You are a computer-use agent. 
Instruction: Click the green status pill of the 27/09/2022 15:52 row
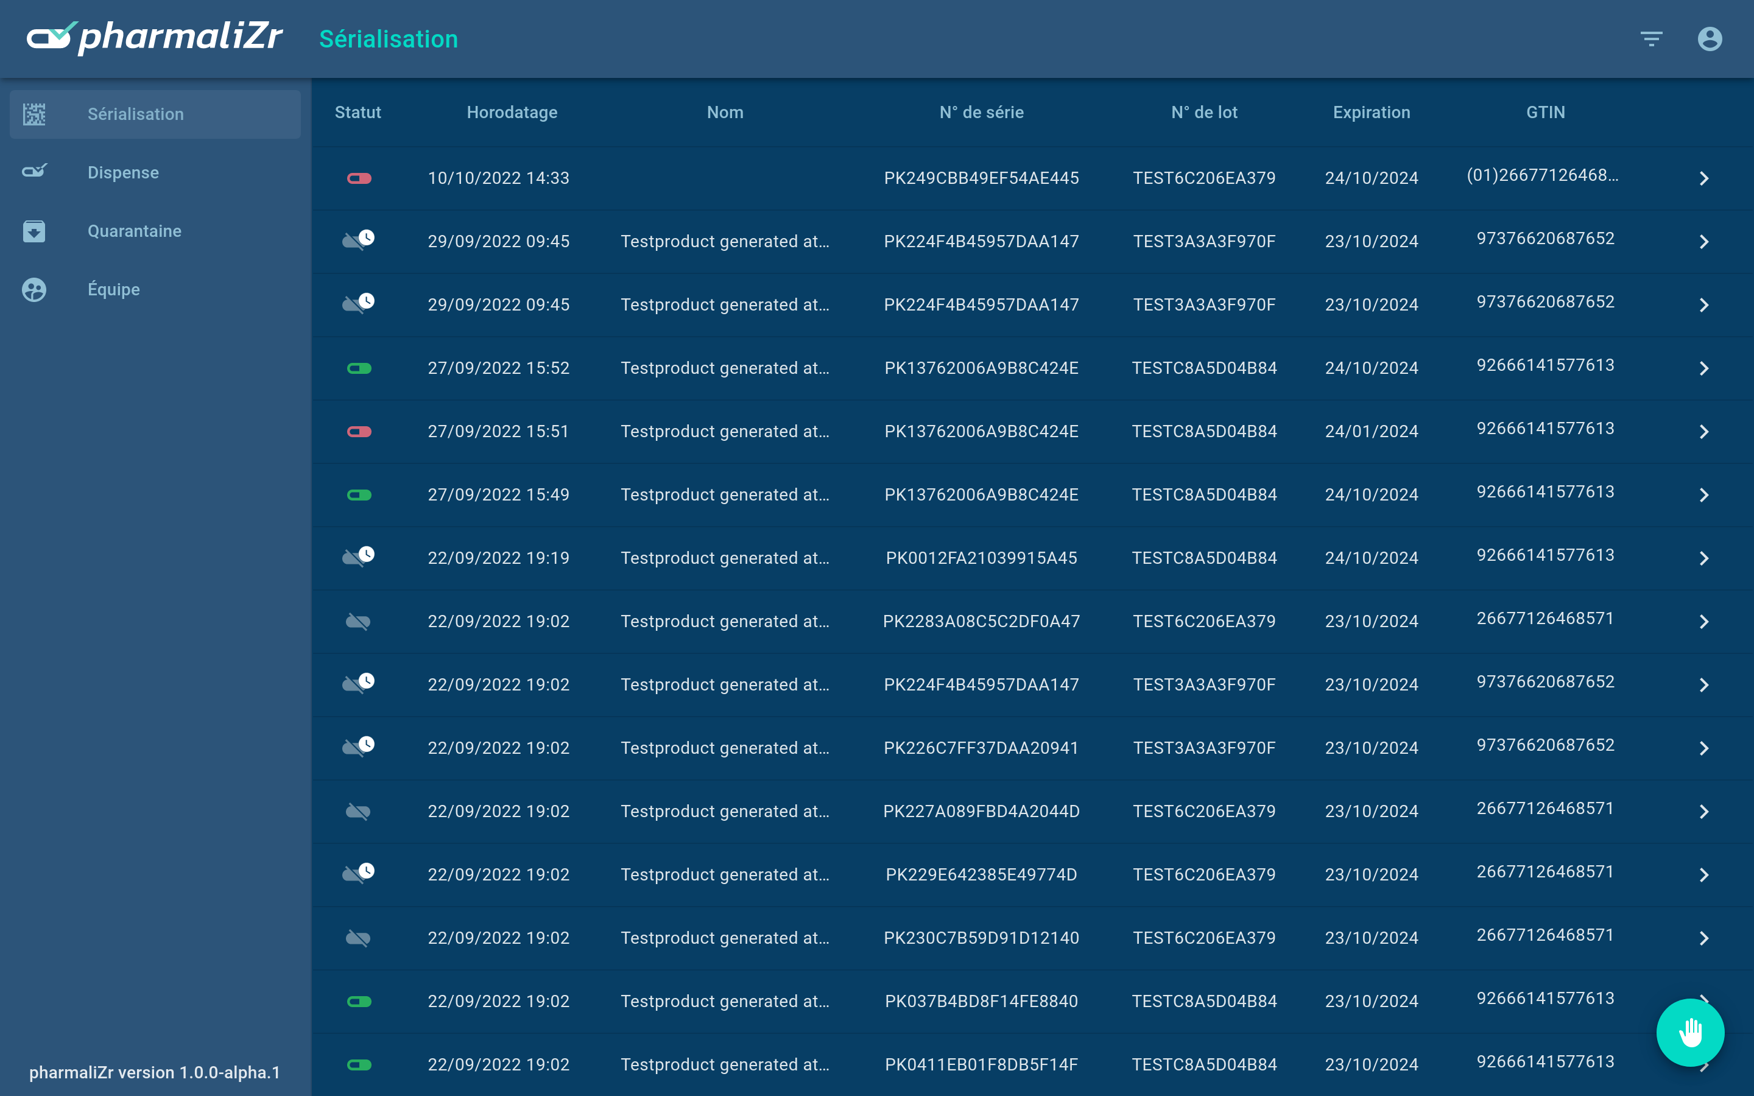point(359,368)
